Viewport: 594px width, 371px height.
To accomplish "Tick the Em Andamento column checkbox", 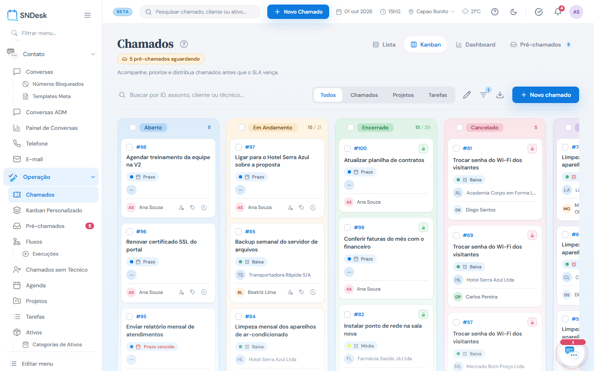I will click(x=242, y=127).
